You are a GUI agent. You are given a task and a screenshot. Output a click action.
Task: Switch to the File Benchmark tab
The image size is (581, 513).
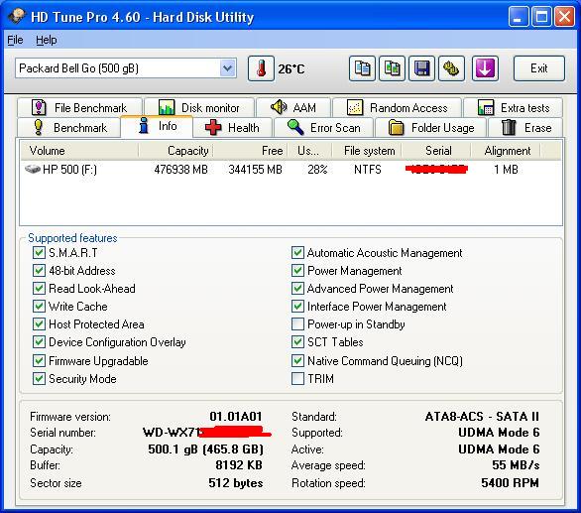[79, 108]
